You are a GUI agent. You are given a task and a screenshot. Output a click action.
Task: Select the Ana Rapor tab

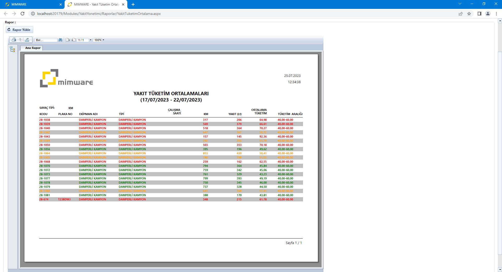point(33,48)
